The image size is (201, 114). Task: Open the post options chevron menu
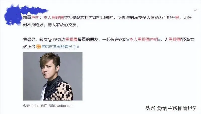[195, 10]
